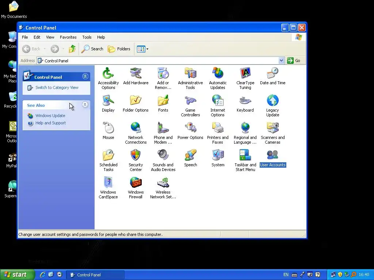This screenshot has height=280, width=374.
Task: Open the Address bar dropdown arrow
Action: pos(281,61)
